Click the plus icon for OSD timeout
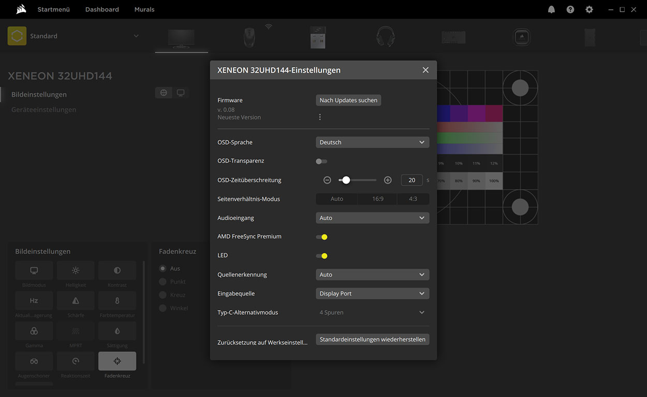 click(x=388, y=180)
